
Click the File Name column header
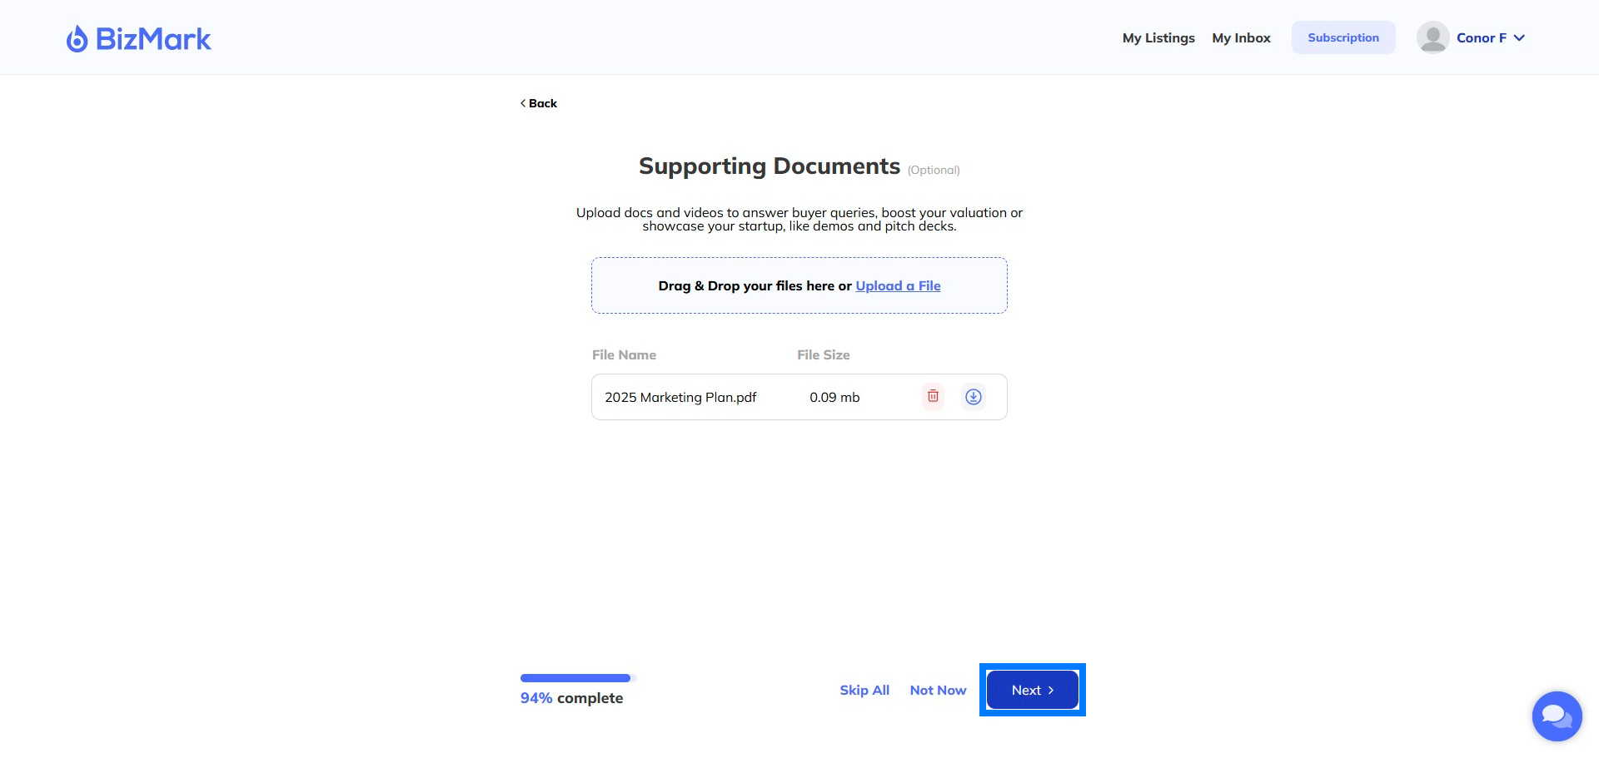click(624, 354)
